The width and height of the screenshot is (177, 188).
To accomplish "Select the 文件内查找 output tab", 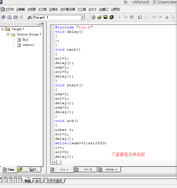I will [54, 181].
